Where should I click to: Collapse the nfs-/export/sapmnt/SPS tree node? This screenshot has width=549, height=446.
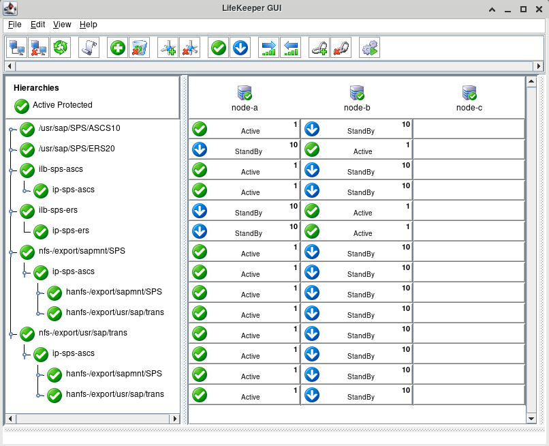tap(11, 252)
